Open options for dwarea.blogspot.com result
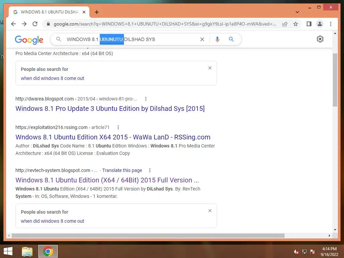The width and height of the screenshot is (344, 258). [x=146, y=99]
